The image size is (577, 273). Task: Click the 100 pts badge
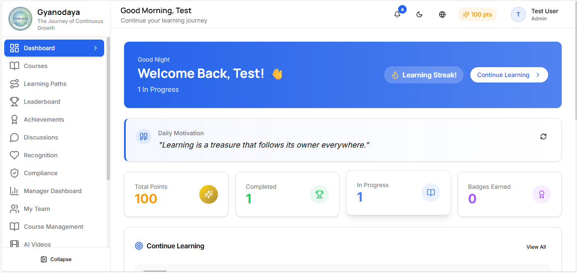click(x=477, y=14)
